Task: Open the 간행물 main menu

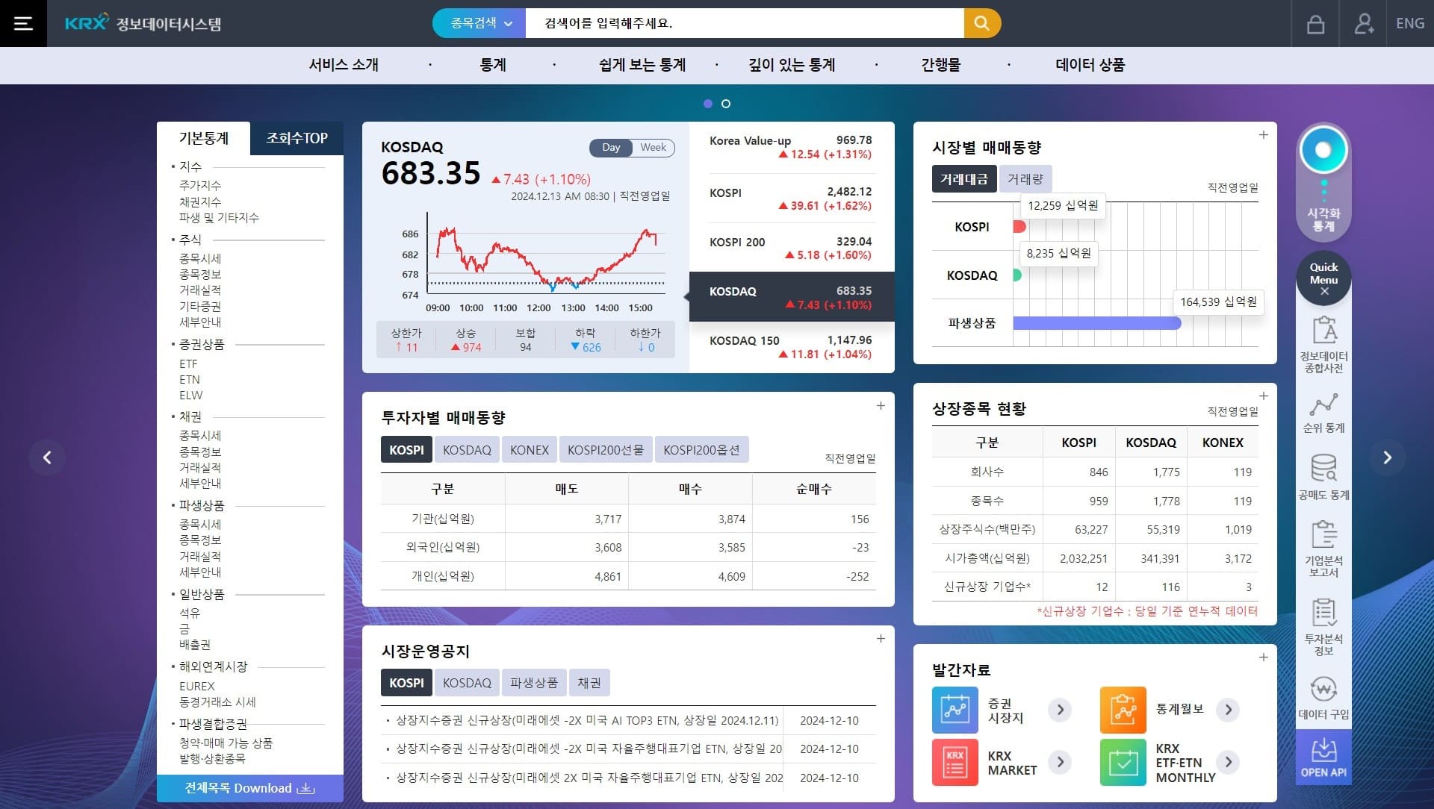Action: click(x=941, y=65)
